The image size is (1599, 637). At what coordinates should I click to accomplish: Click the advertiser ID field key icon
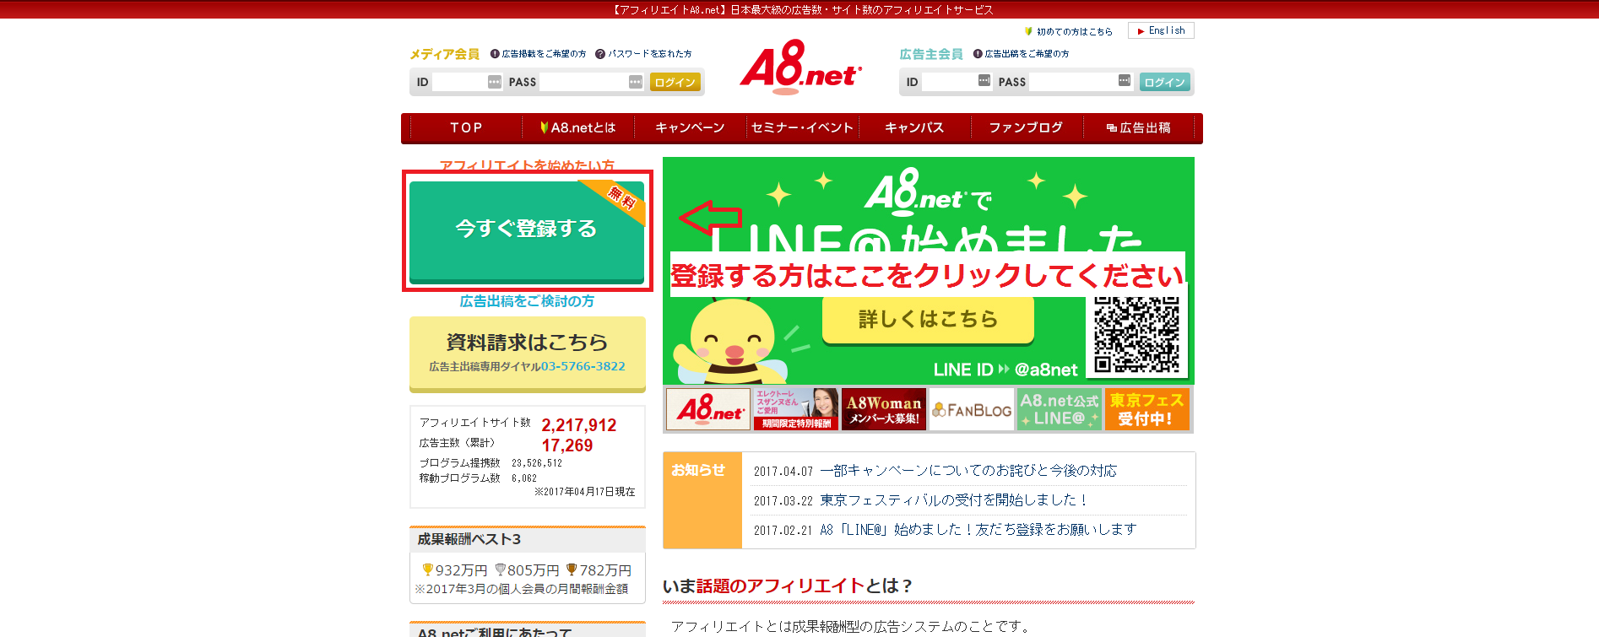tap(984, 80)
